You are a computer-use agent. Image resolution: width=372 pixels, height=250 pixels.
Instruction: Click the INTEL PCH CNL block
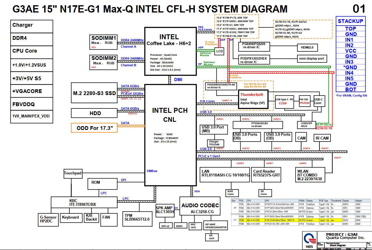pos(170,135)
